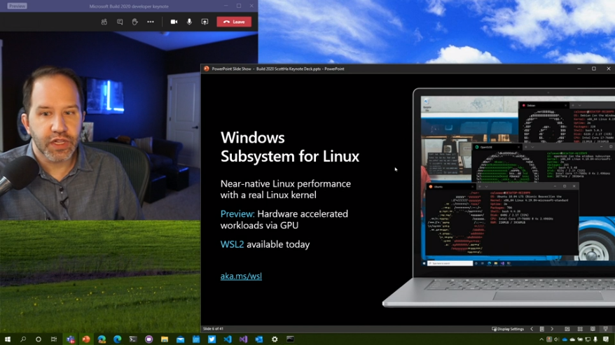Open Twitter from the taskbar

[212, 339]
